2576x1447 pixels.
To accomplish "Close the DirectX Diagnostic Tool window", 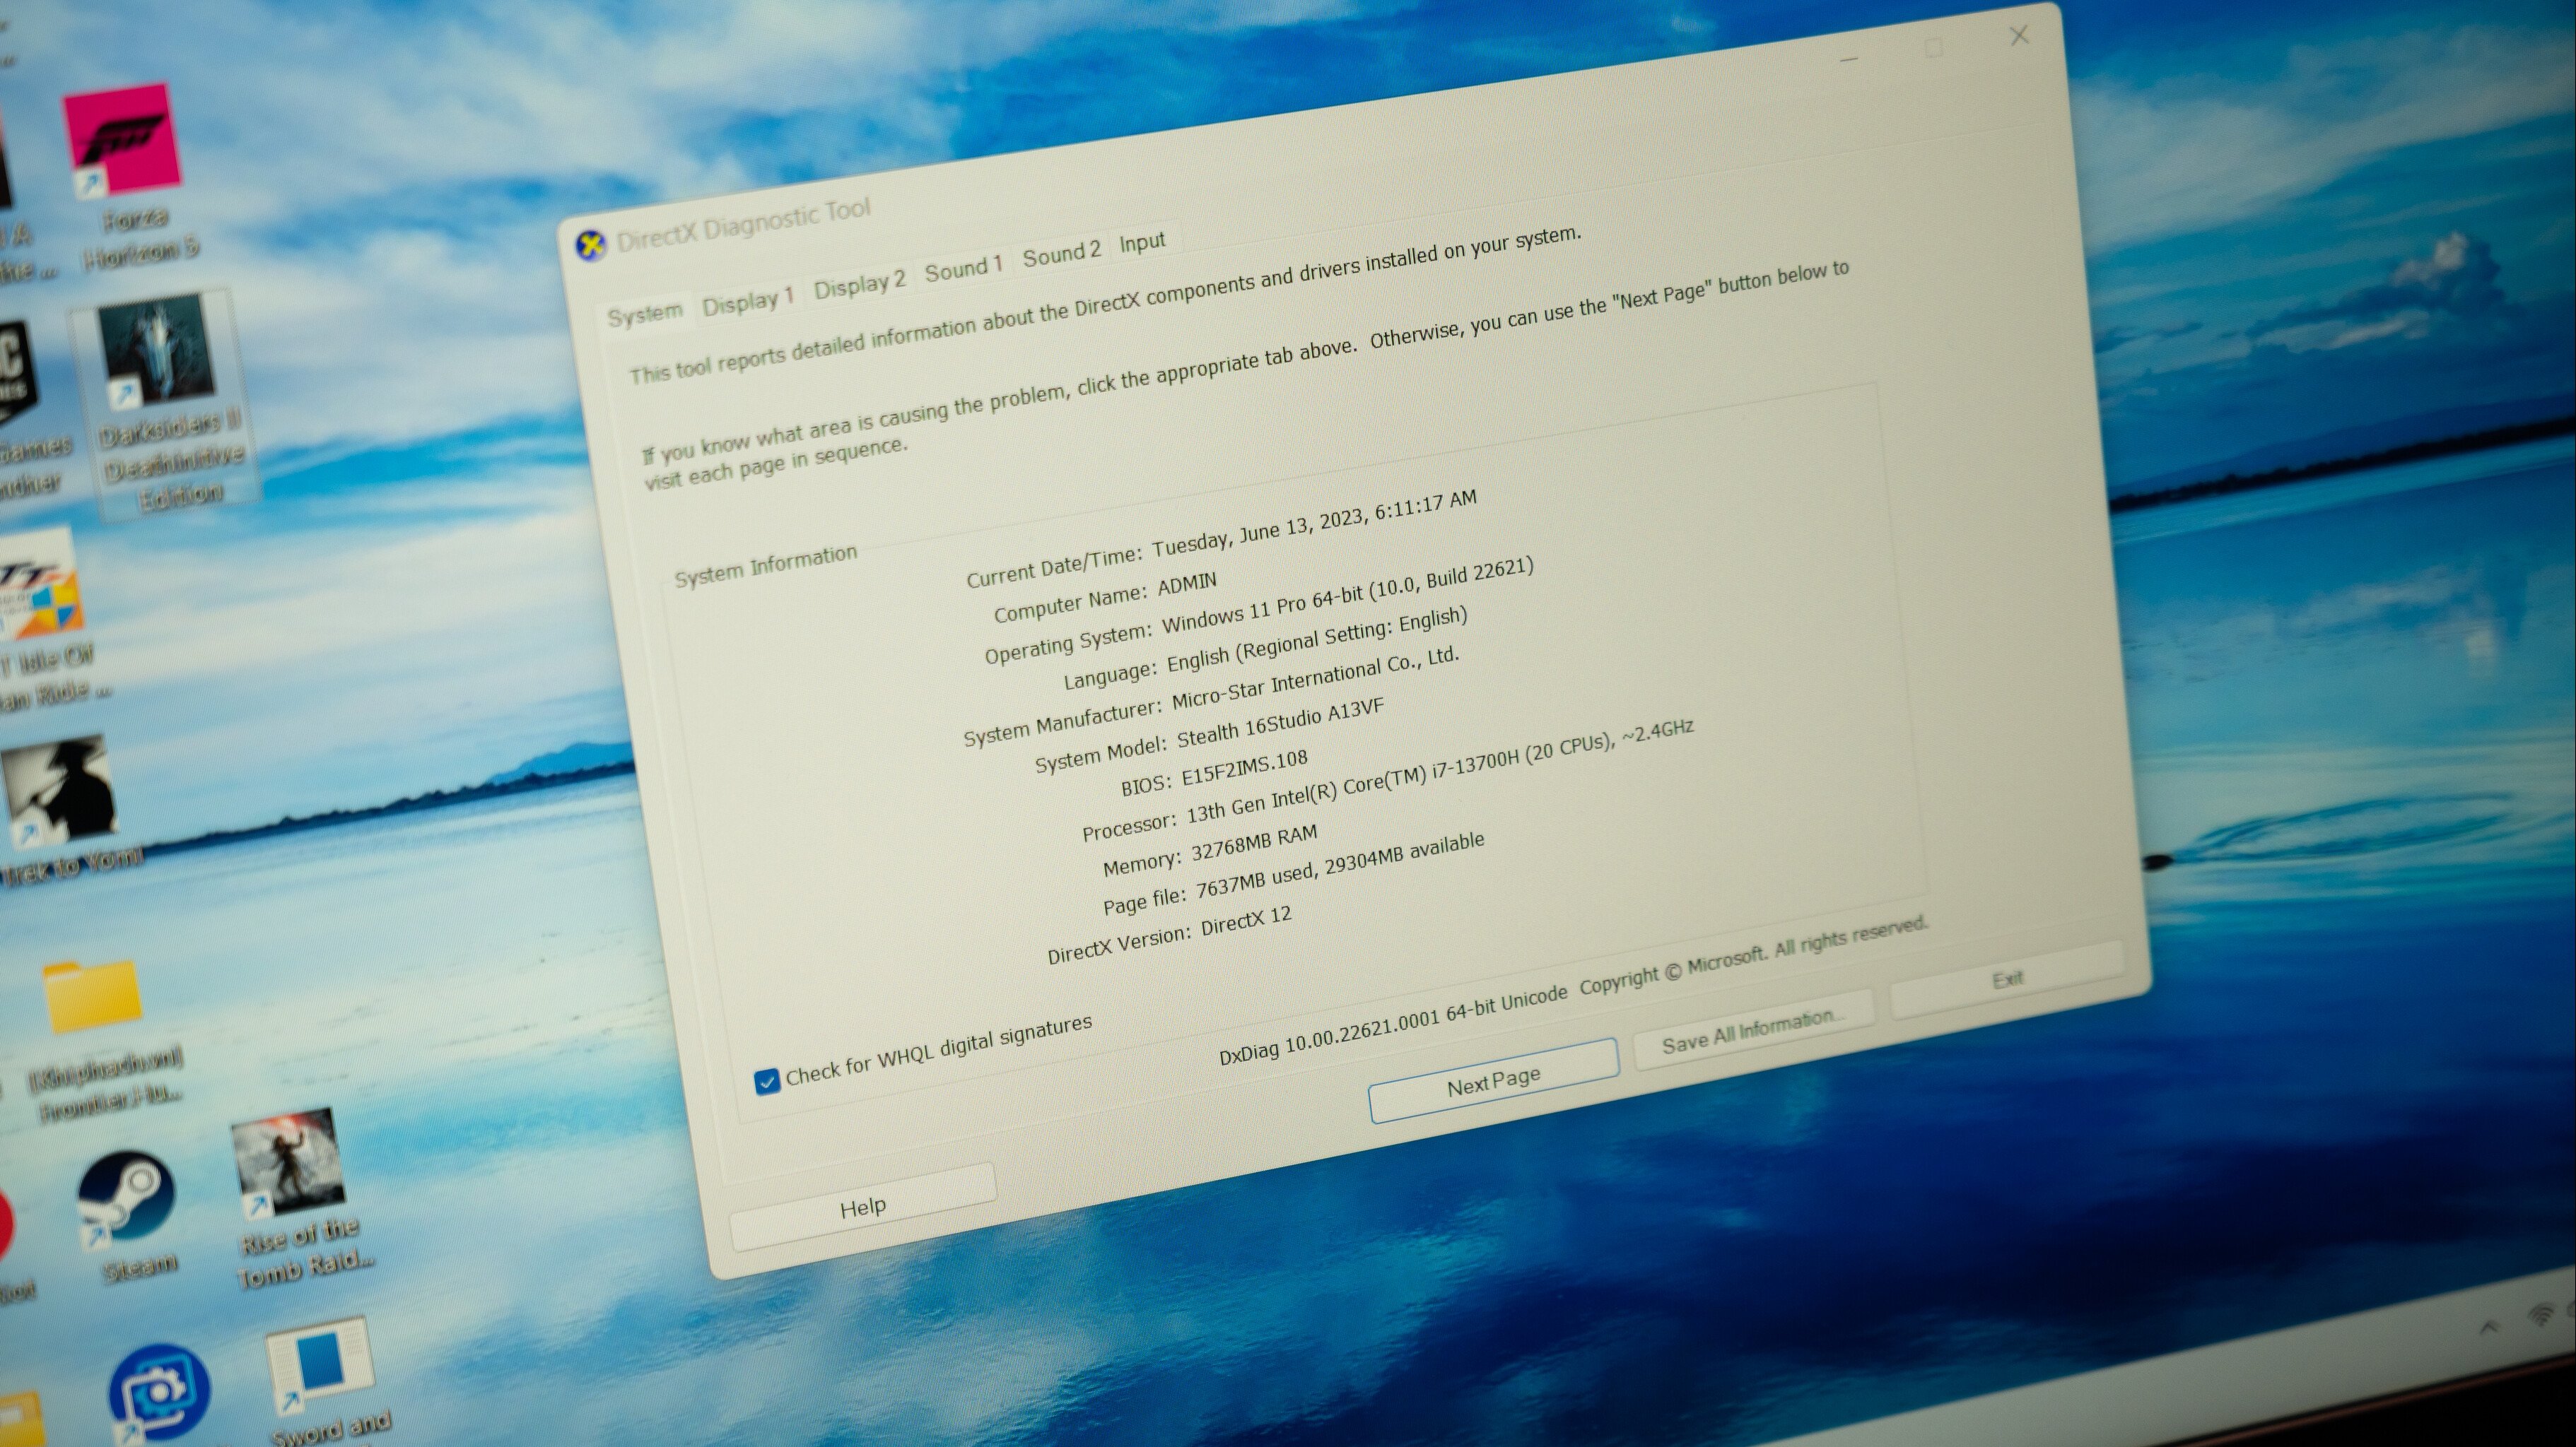I will tap(2019, 36).
